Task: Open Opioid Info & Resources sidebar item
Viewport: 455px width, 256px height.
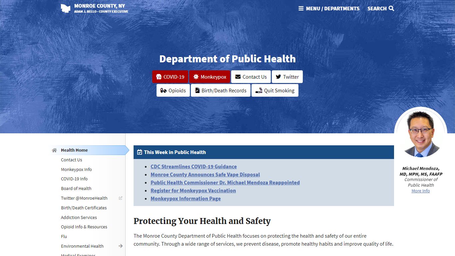Action: pos(84,227)
